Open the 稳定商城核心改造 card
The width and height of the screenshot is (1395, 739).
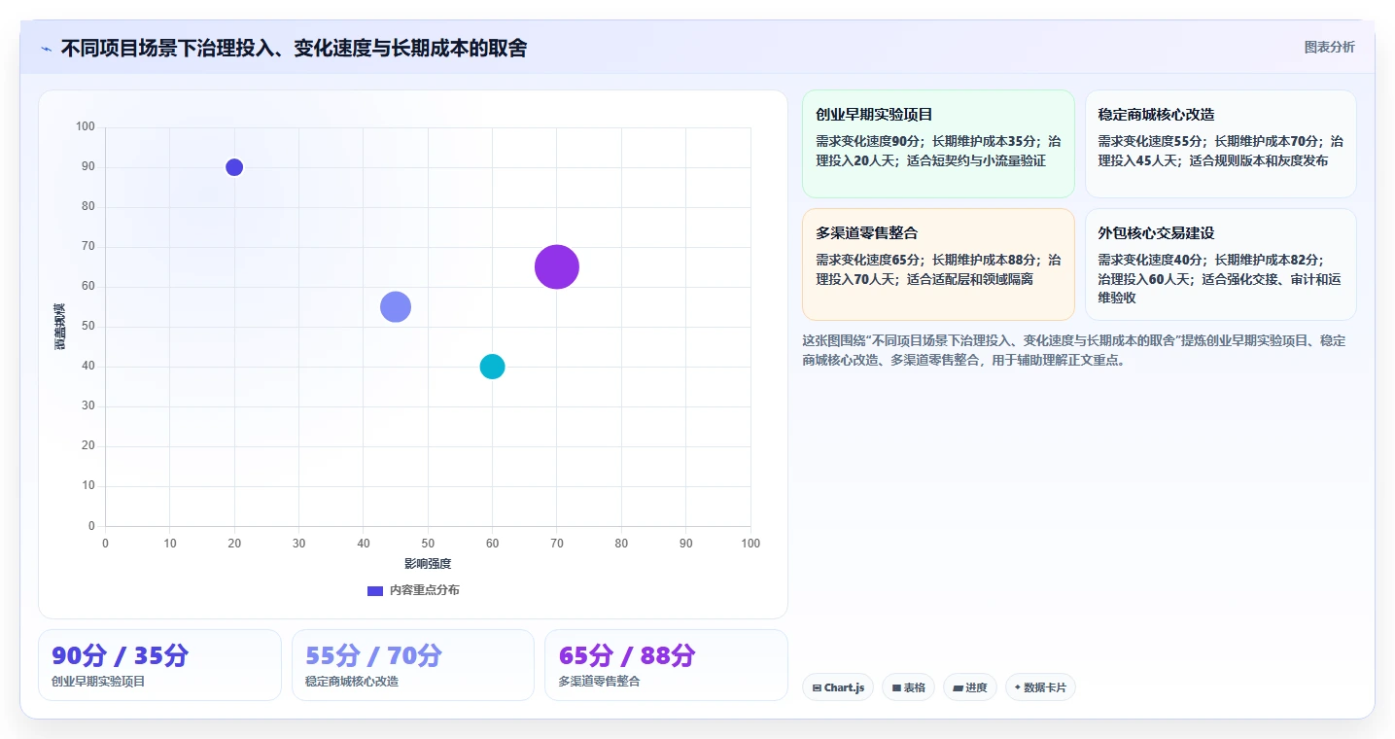point(1220,144)
